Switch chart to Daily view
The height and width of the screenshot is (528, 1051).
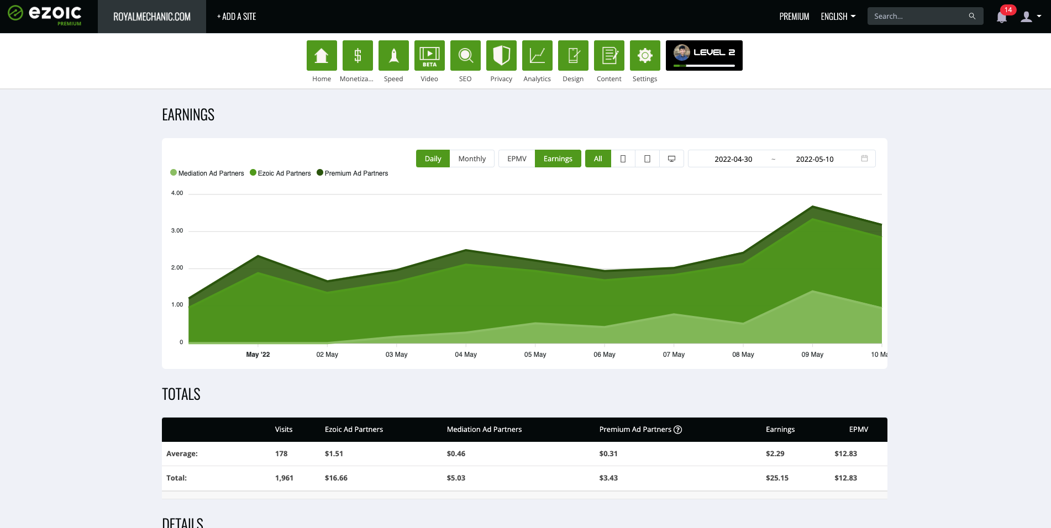433,159
